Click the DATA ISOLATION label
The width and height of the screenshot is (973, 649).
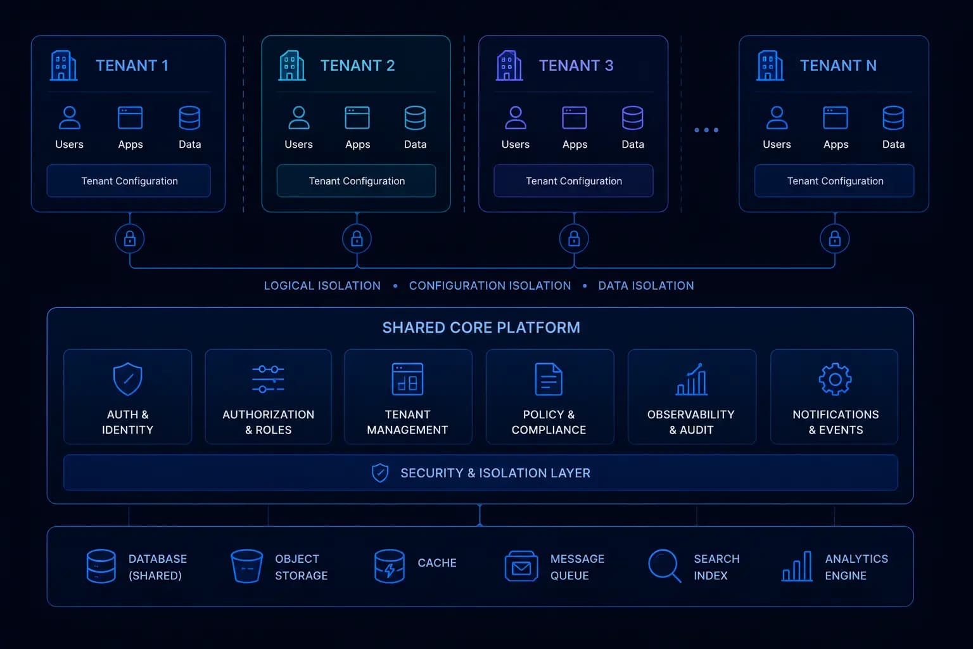(646, 286)
